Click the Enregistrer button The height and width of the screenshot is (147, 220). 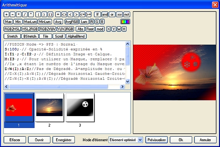pyautogui.click(x=64, y=140)
